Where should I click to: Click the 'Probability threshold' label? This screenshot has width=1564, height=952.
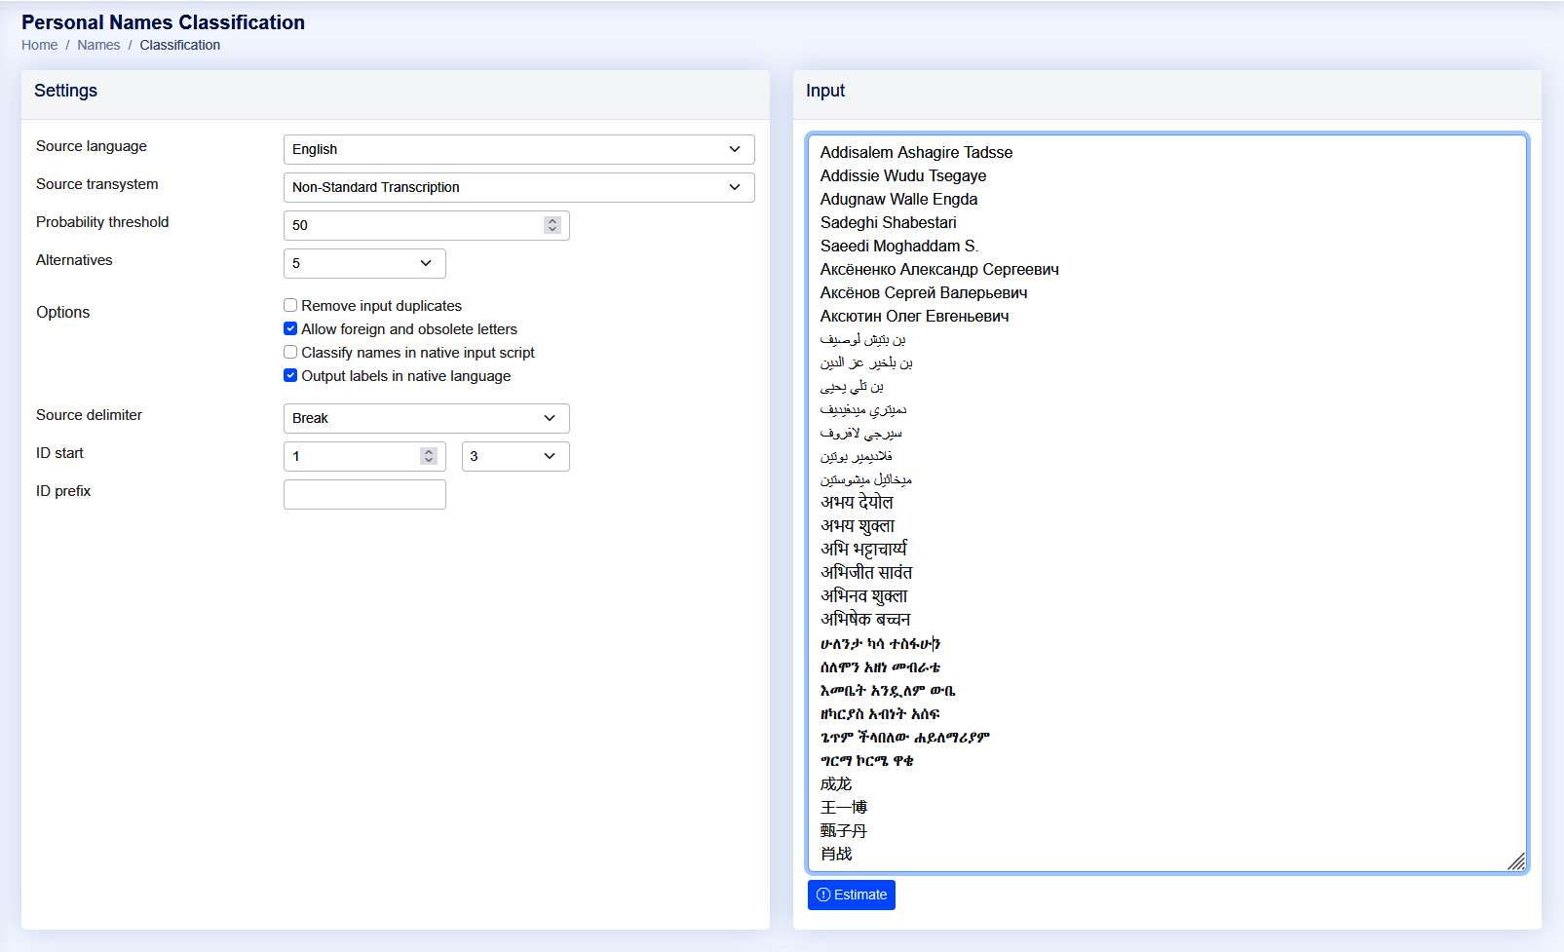[102, 222]
